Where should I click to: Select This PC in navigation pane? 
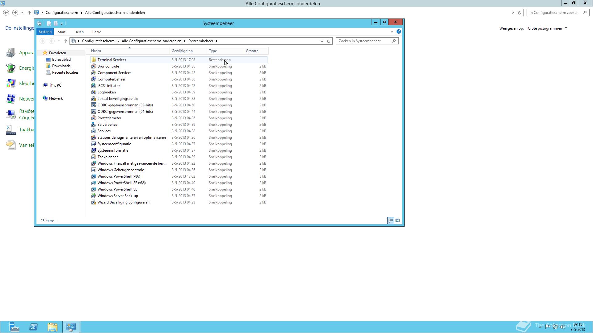coord(55,85)
